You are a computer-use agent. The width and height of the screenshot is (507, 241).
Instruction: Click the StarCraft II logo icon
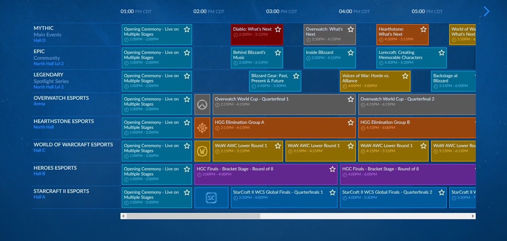point(211,198)
